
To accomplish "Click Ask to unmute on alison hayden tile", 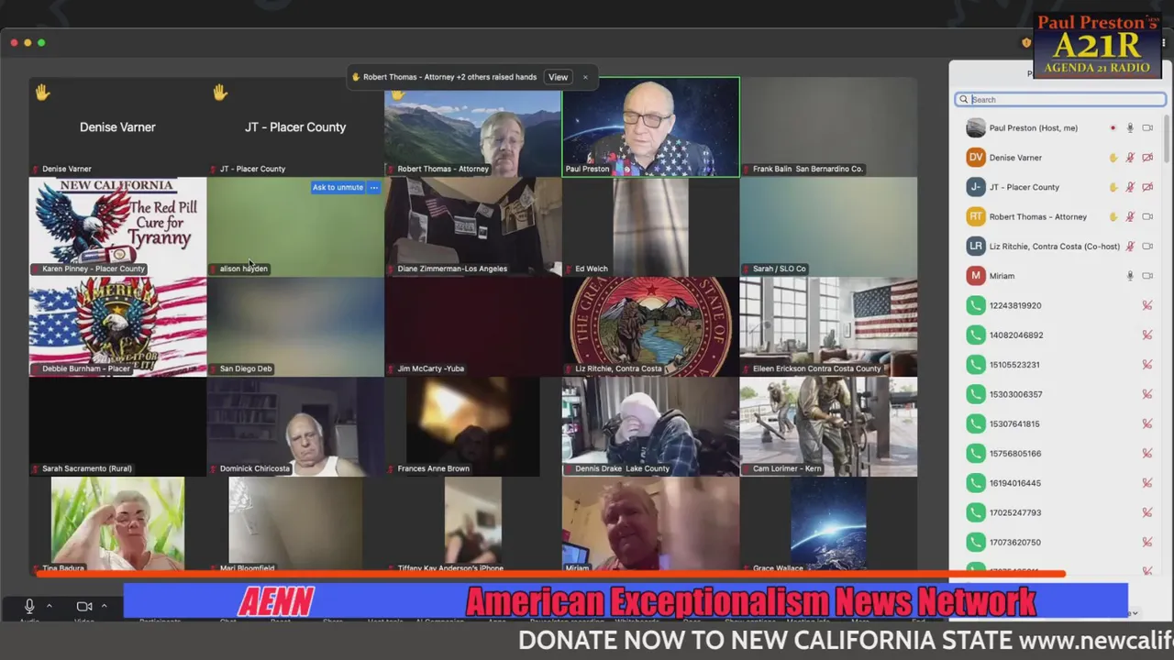I will 338,187.
